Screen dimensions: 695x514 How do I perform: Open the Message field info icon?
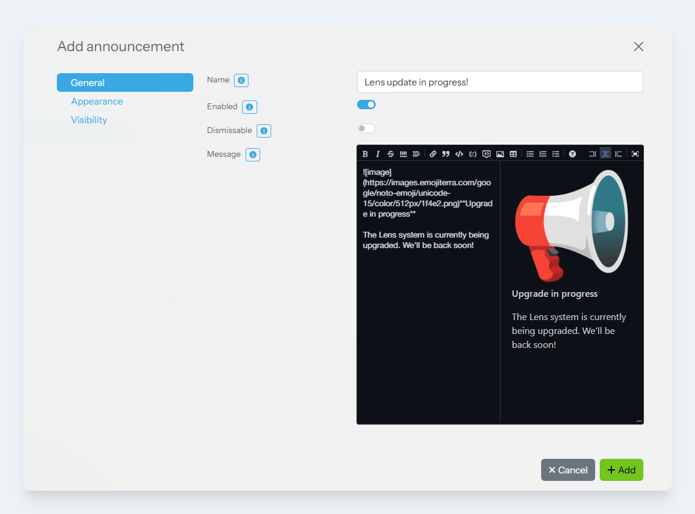coord(253,154)
